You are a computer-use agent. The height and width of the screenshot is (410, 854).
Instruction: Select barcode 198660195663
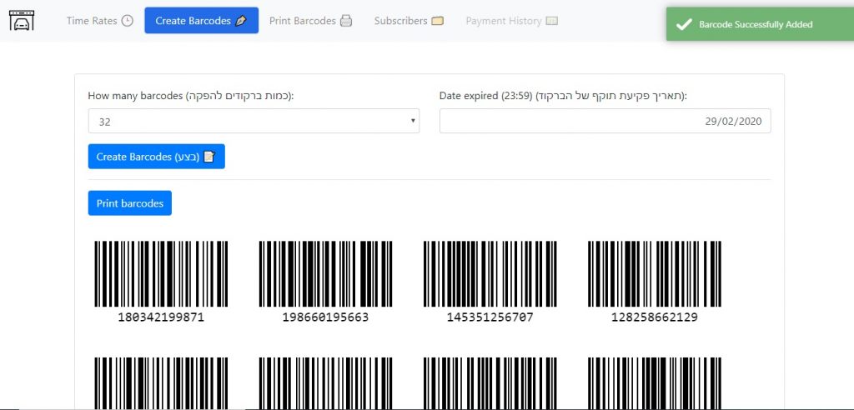coord(325,275)
